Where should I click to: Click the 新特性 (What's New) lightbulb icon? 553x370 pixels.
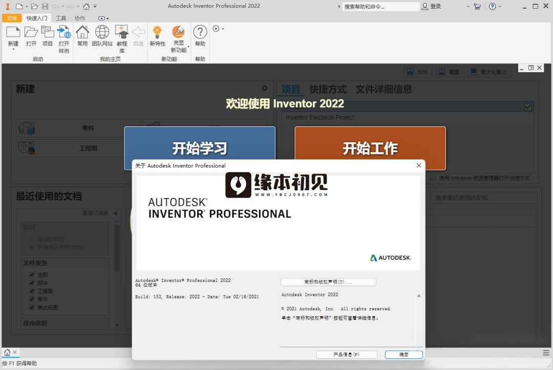coord(157,32)
